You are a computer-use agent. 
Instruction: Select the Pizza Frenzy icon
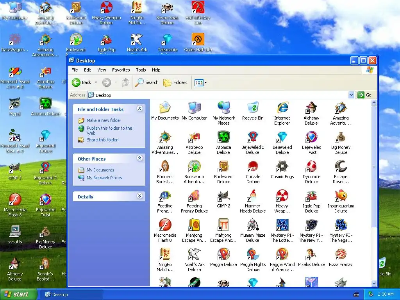click(341, 255)
